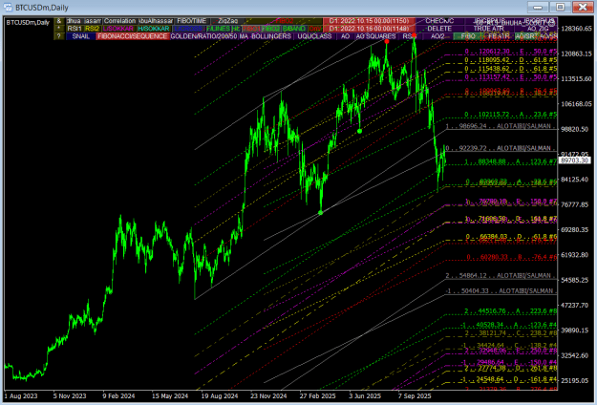Click the '1 Aug 2023' date label
This screenshot has height=405, width=597.
point(21,395)
